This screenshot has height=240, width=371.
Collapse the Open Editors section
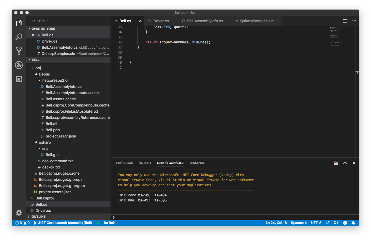(x=43, y=29)
